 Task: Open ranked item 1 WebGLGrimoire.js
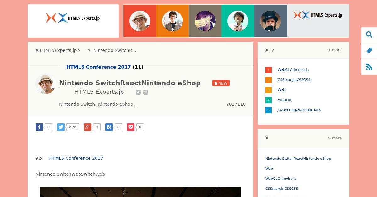[293, 70]
